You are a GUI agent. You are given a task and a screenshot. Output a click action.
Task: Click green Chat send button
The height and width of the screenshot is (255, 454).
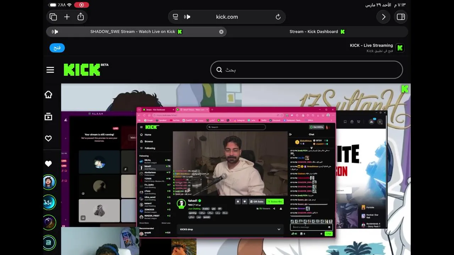[x=328, y=234]
